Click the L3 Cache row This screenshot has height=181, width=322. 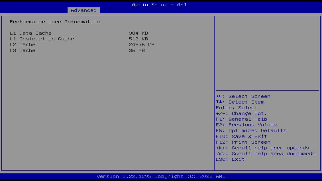(22, 50)
